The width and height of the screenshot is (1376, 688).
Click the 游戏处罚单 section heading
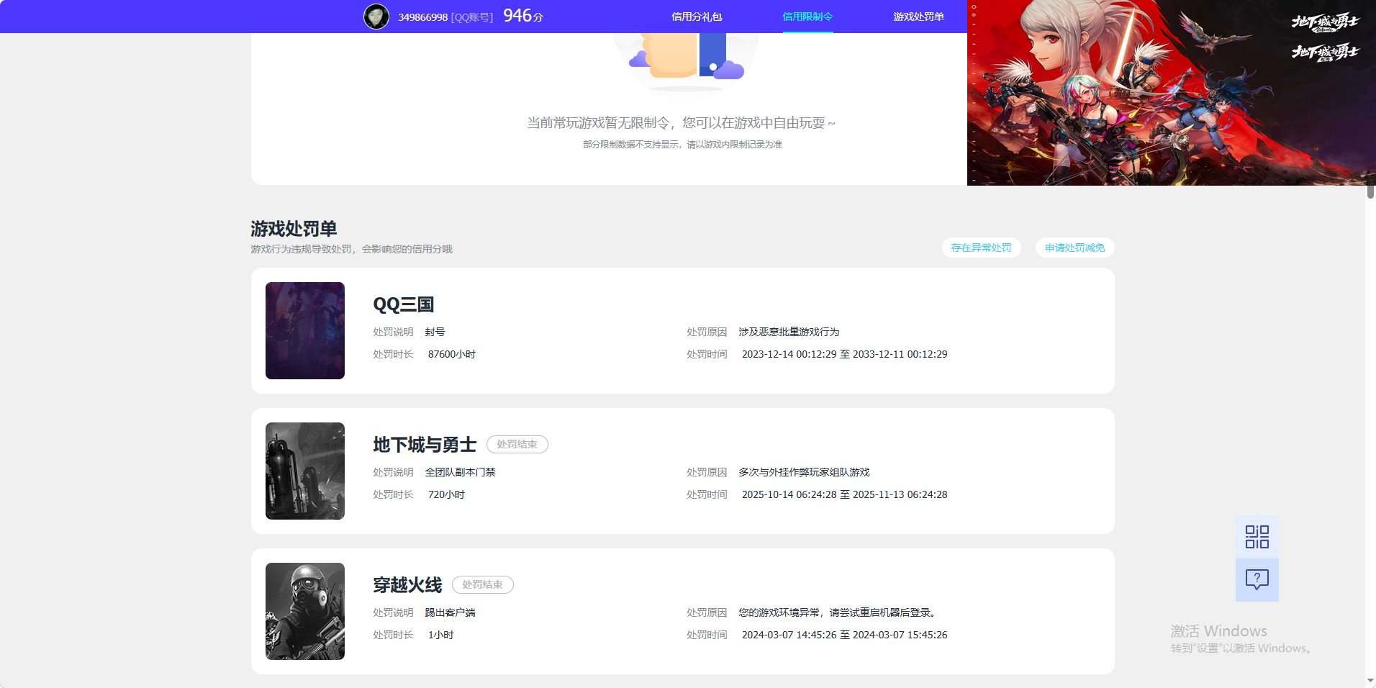pyautogui.click(x=294, y=229)
